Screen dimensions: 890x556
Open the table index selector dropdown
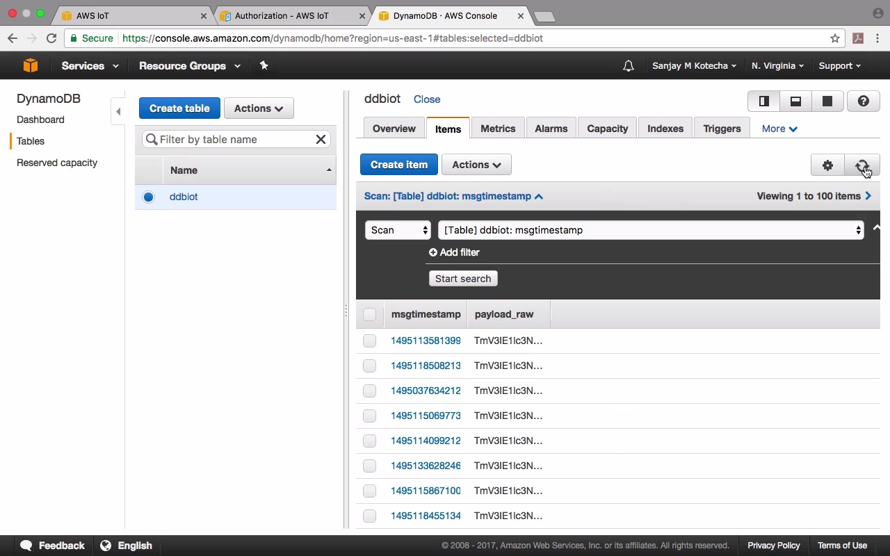coord(651,230)
